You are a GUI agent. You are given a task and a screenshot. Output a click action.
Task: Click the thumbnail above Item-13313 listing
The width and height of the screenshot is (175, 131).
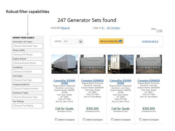(x=121, y=64)
